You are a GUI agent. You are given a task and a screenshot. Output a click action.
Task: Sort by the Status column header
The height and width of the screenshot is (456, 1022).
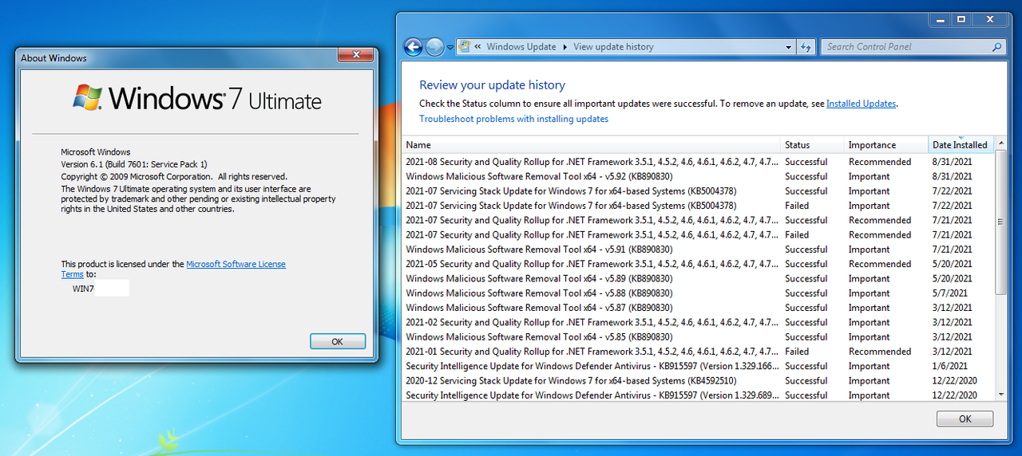tap(813, 145)
